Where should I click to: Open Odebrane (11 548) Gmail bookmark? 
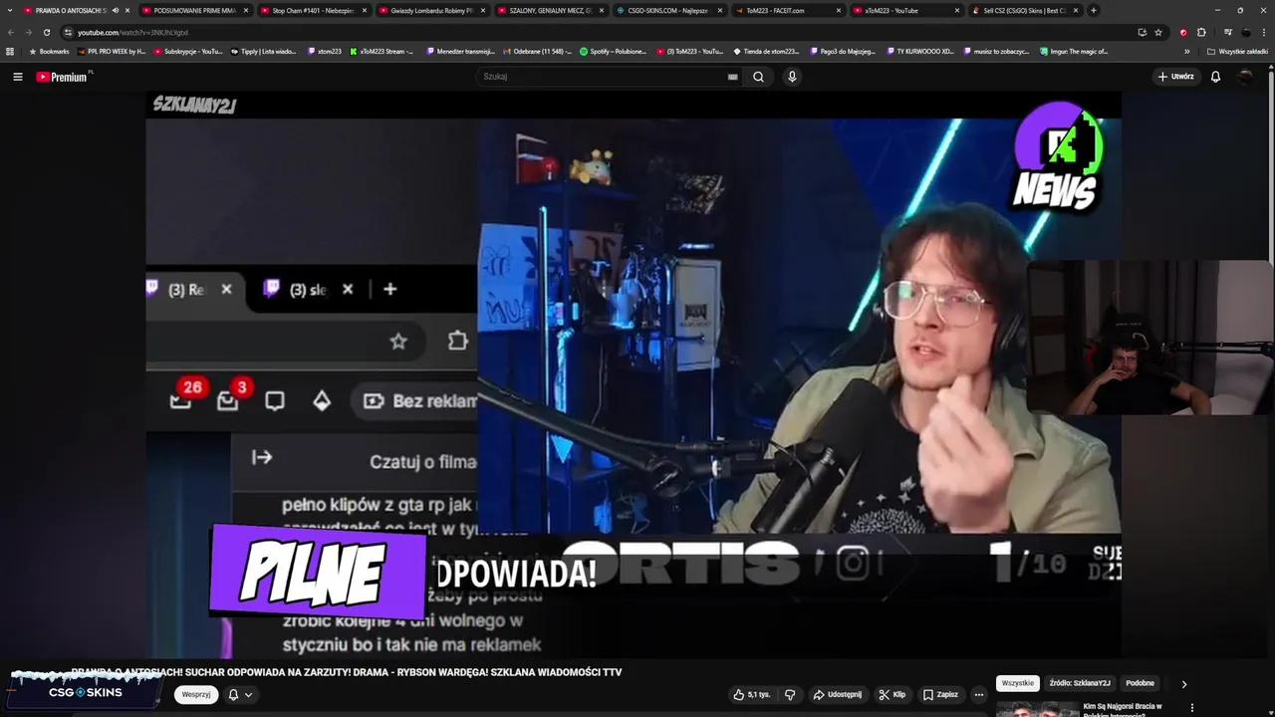click(538, 51)
